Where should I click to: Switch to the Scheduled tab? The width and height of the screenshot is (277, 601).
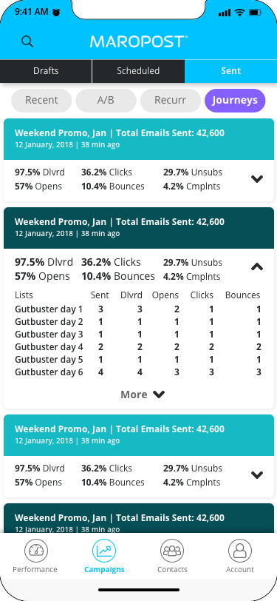(138, 71)
